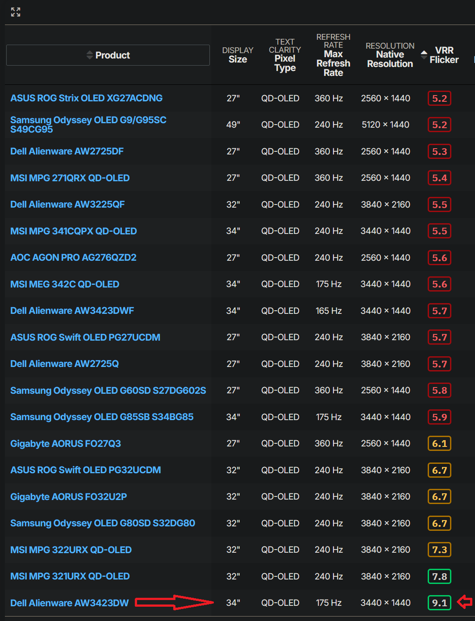This screenshot has height=621, width=475.
Task: Open Dell Alienware AW2725Q link
Action: click(x=65, y=364)
